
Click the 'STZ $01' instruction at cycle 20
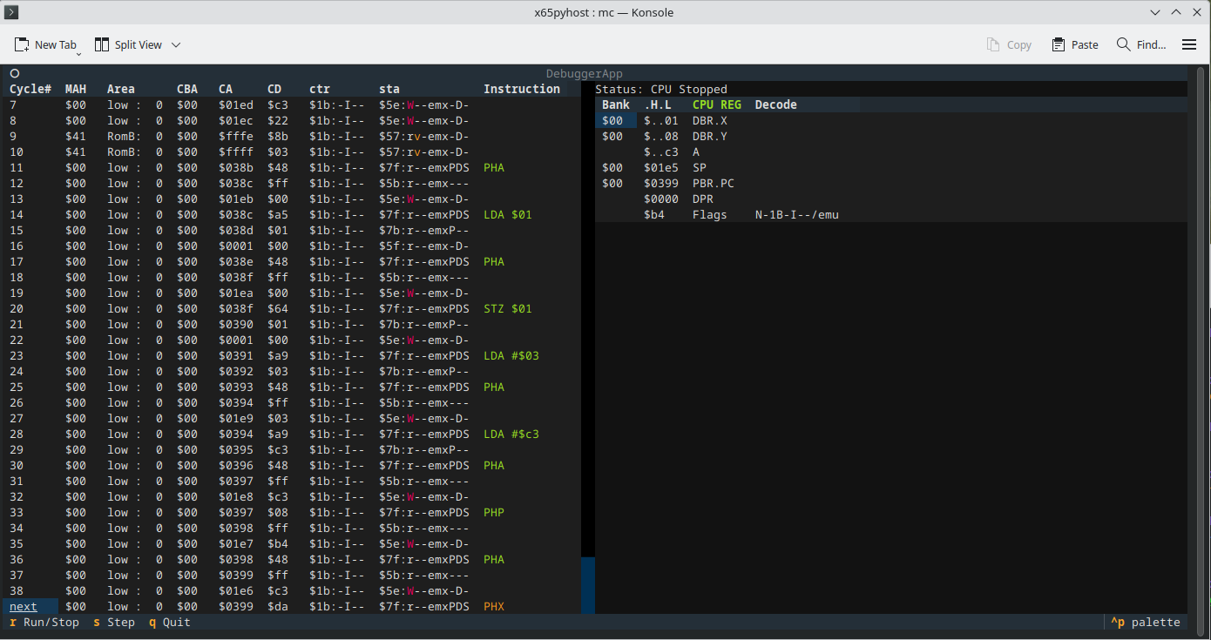pyautogui.click(x=508, y=308)
